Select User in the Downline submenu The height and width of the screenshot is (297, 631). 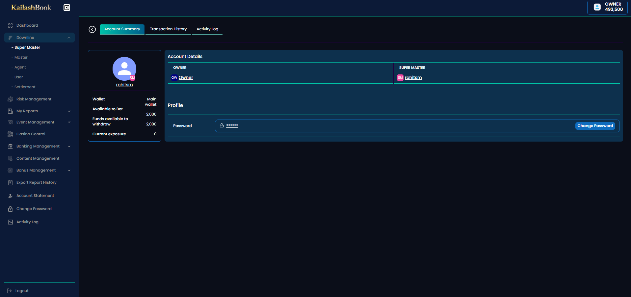pyautogui.click(x=19, y=77)
